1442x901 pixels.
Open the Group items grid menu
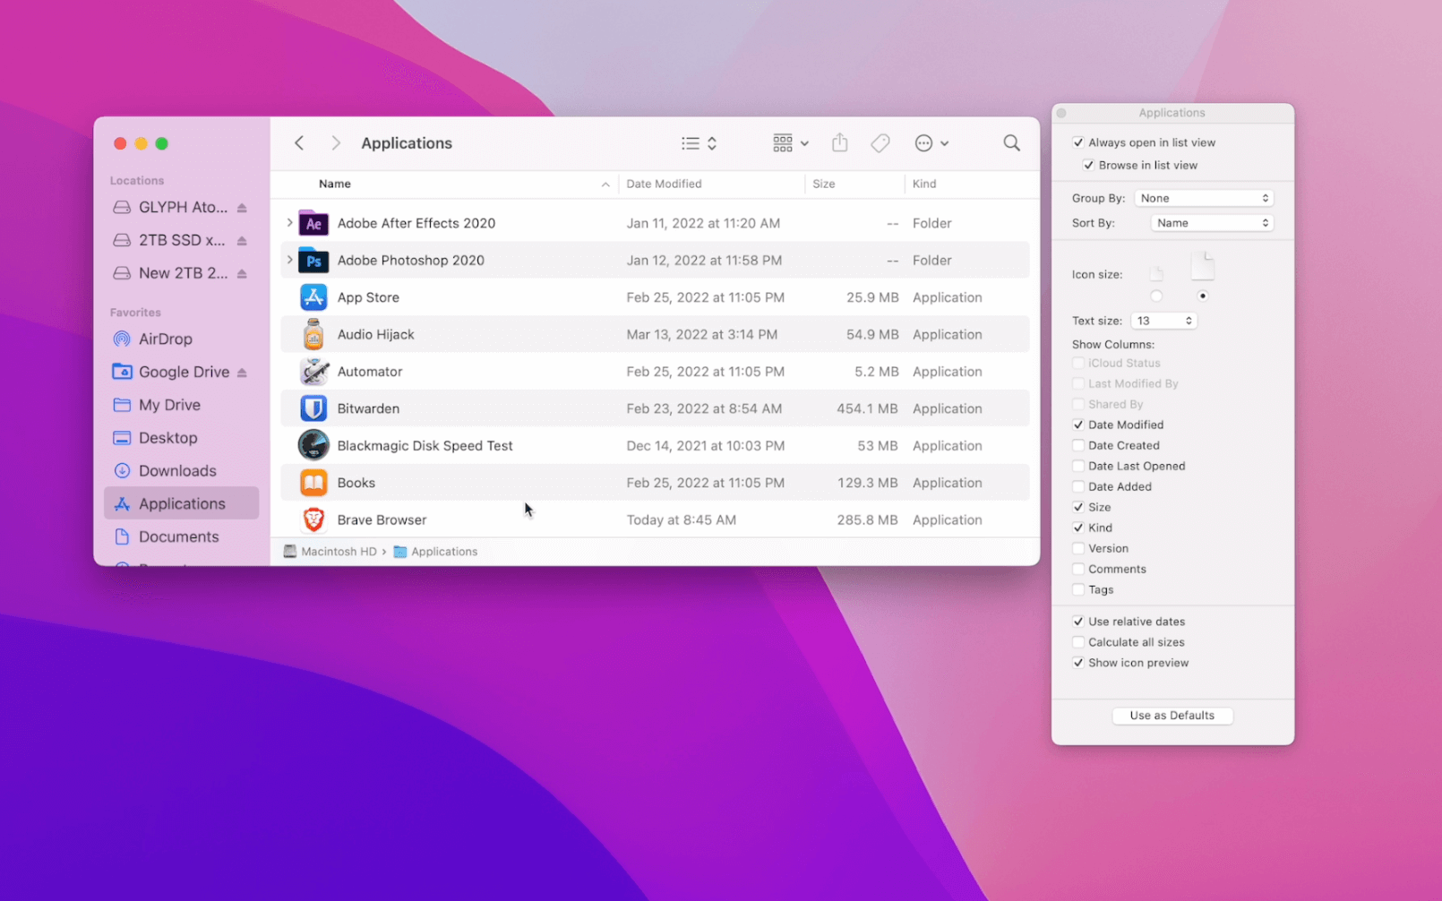point(790,143)
